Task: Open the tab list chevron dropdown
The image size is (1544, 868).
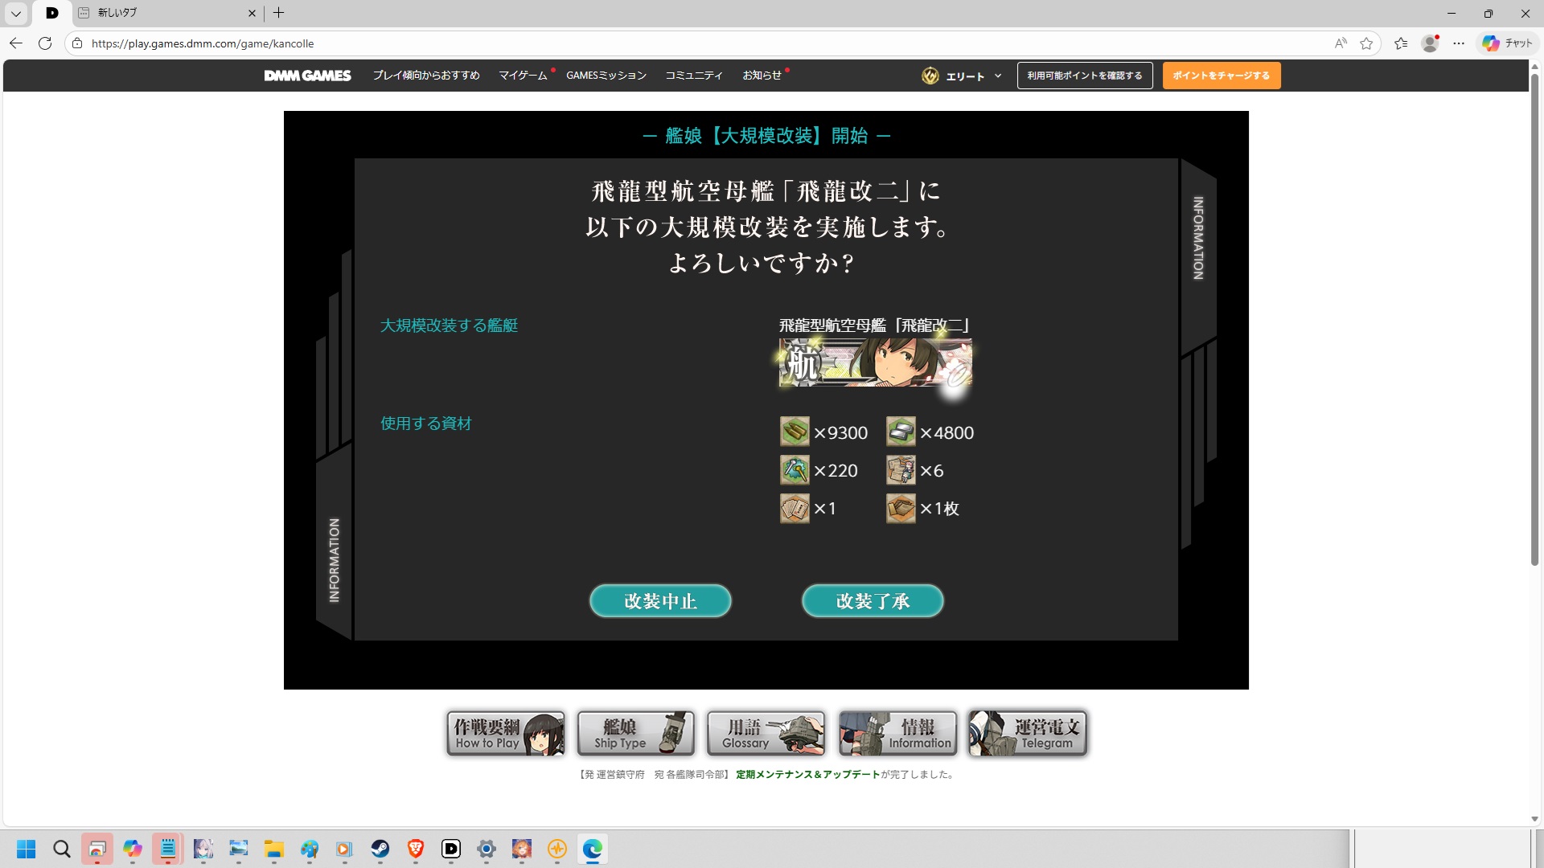Action: pos(15,13)
